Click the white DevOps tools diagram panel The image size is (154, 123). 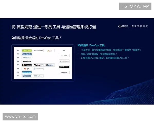[x=43, y=63]
